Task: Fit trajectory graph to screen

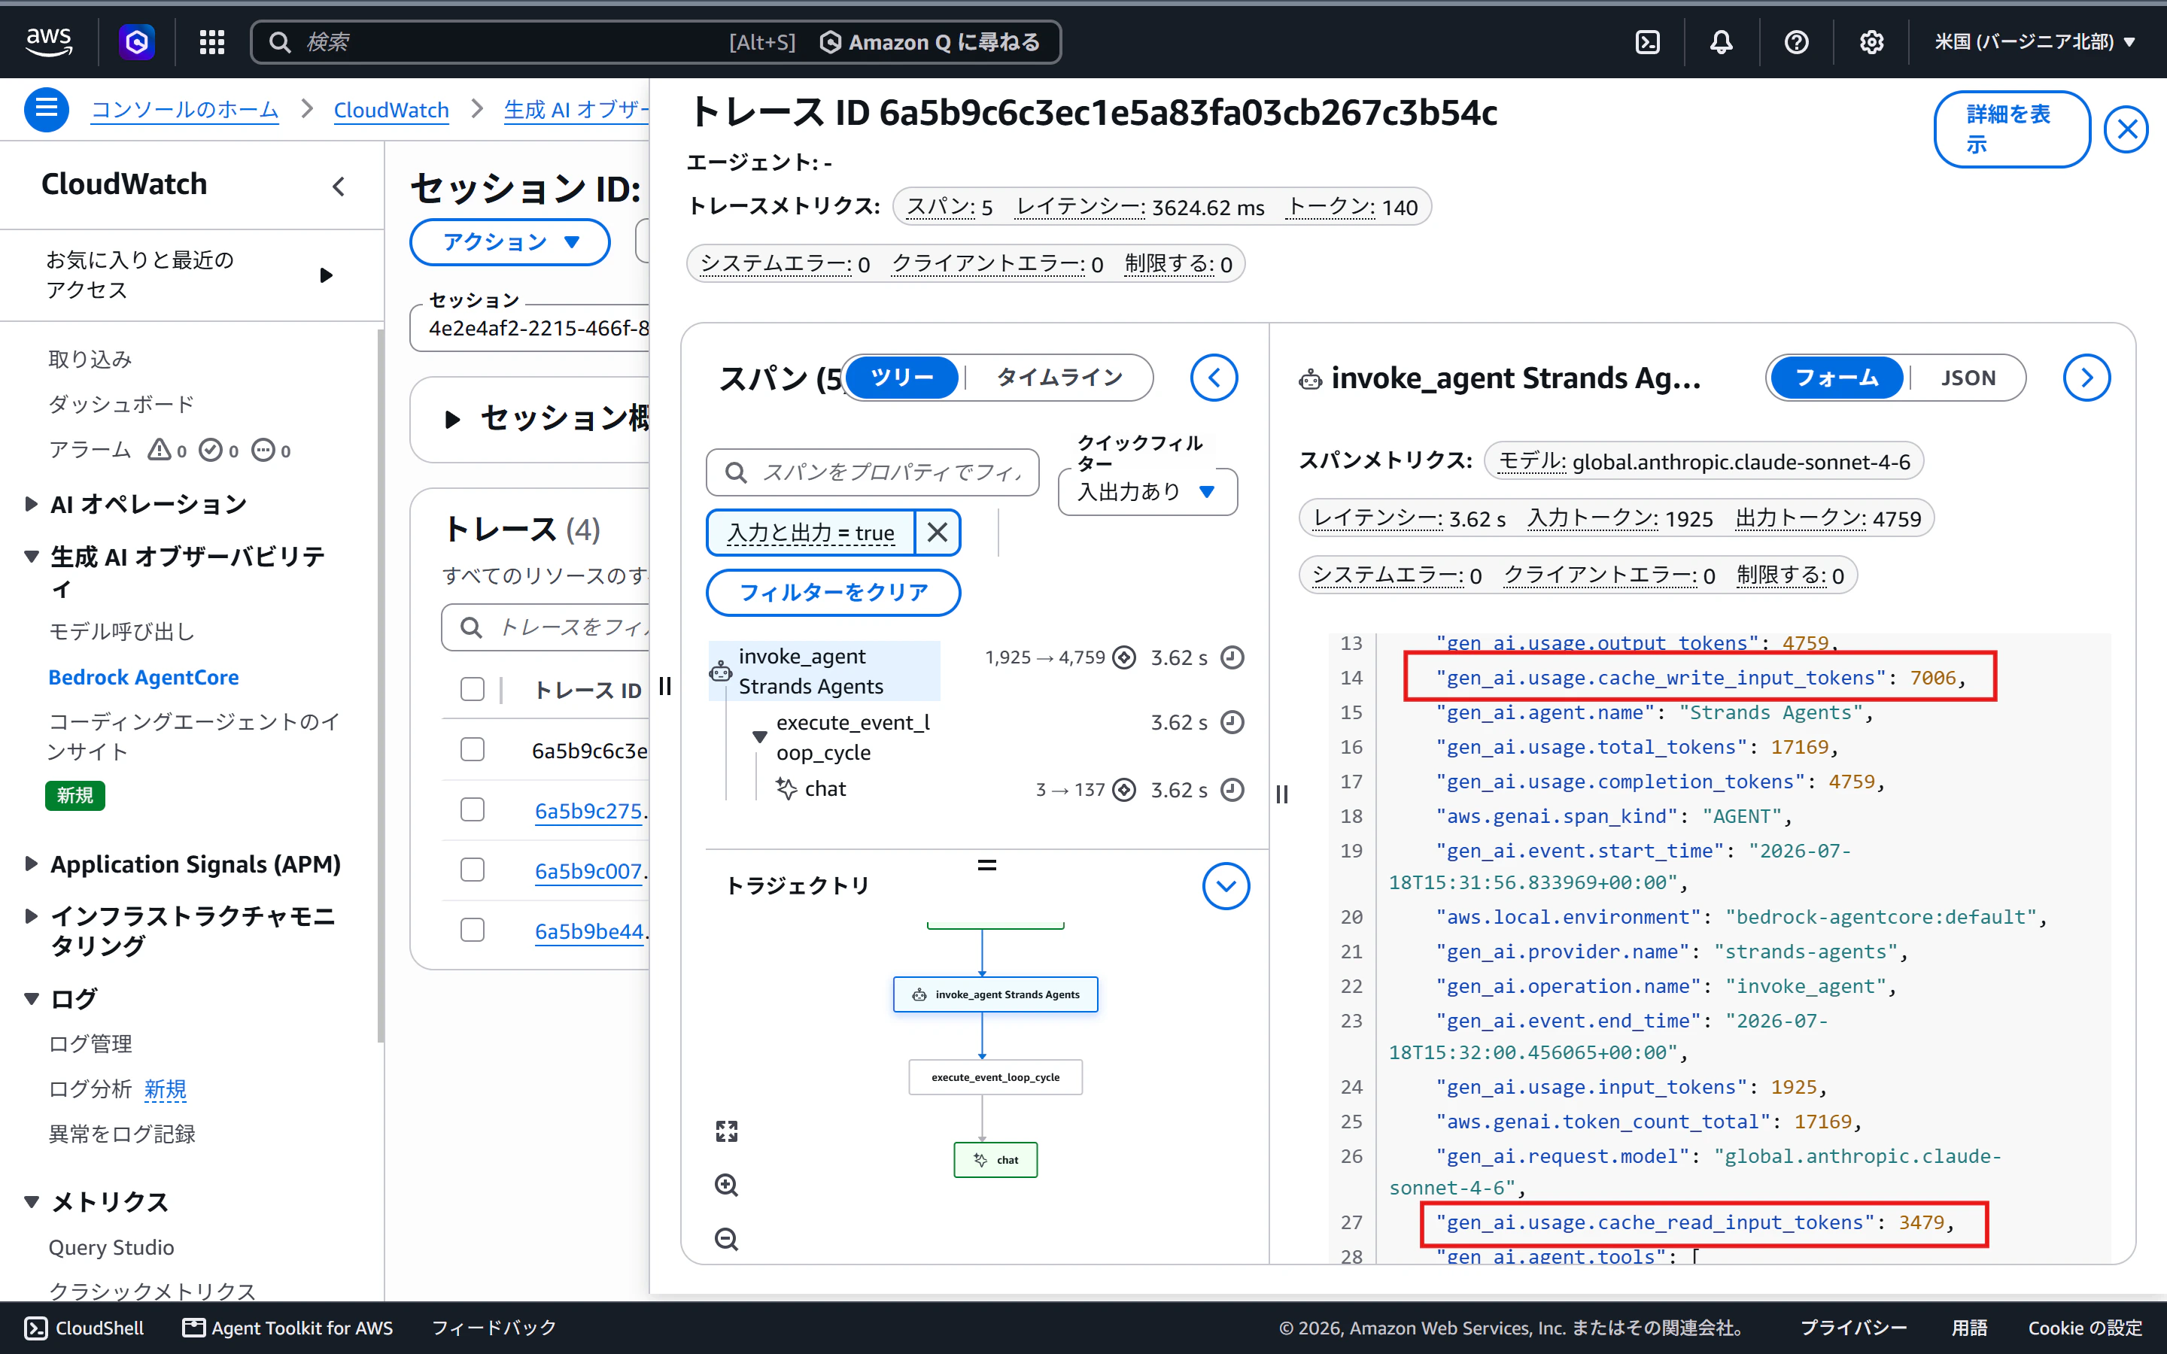Action: pos(726,1131)
